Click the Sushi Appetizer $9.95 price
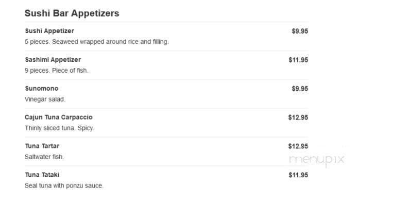 [300, 31]
